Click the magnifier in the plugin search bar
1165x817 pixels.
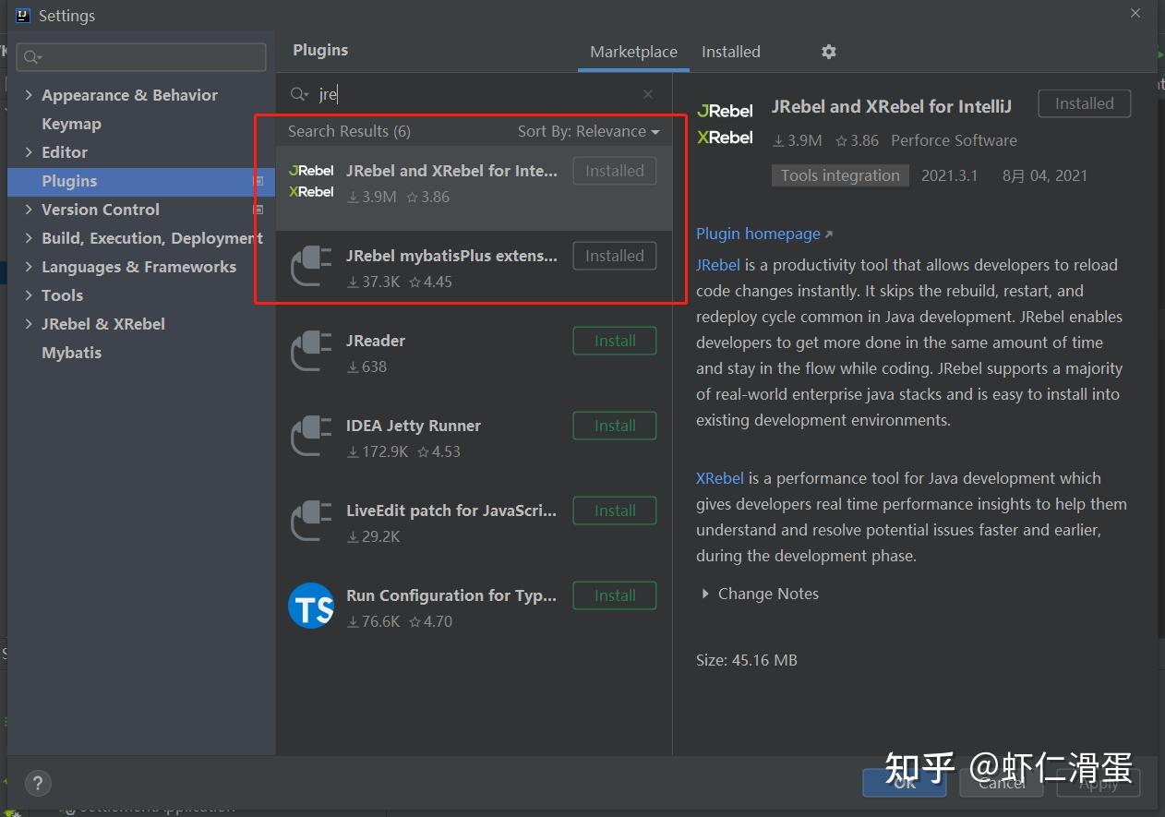[299, 94]
